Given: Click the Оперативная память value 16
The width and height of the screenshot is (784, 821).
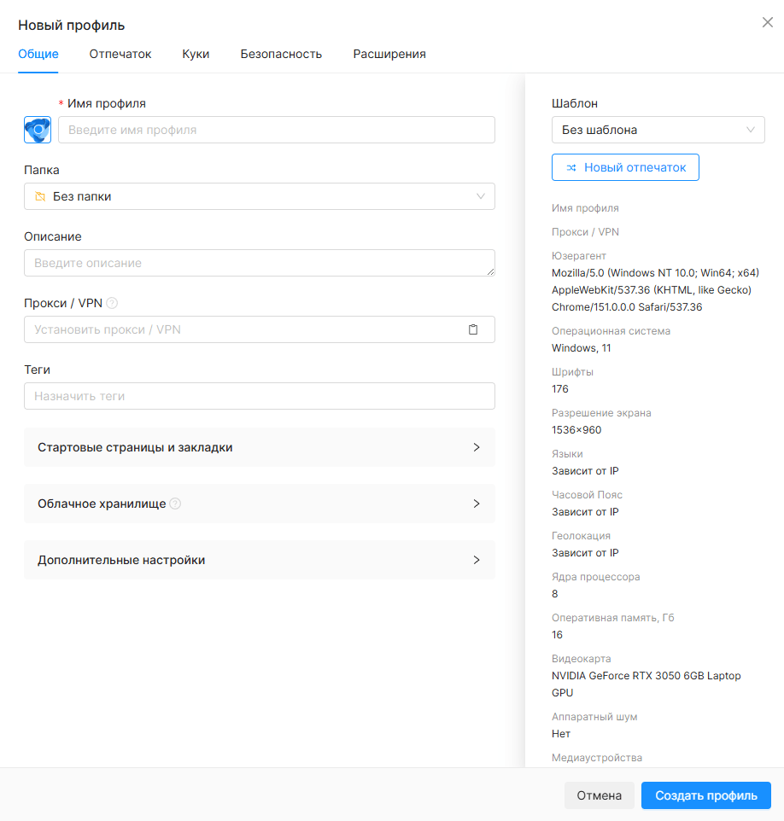Looking at the screenshot, I should coord(557,635).
